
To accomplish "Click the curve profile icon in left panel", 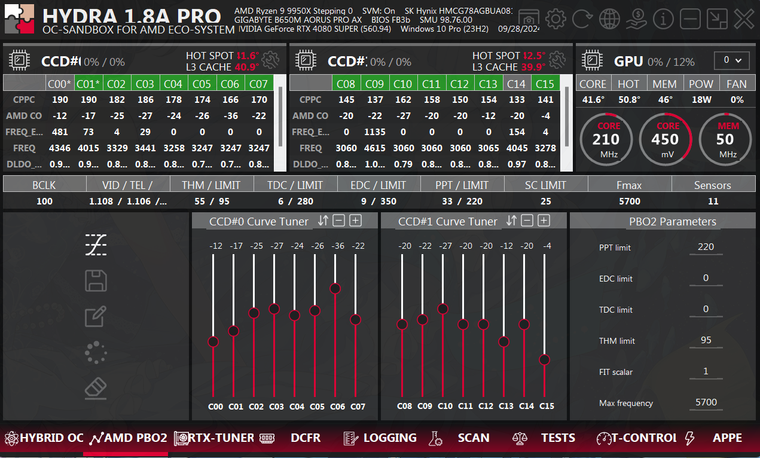I will pos(96,245).
